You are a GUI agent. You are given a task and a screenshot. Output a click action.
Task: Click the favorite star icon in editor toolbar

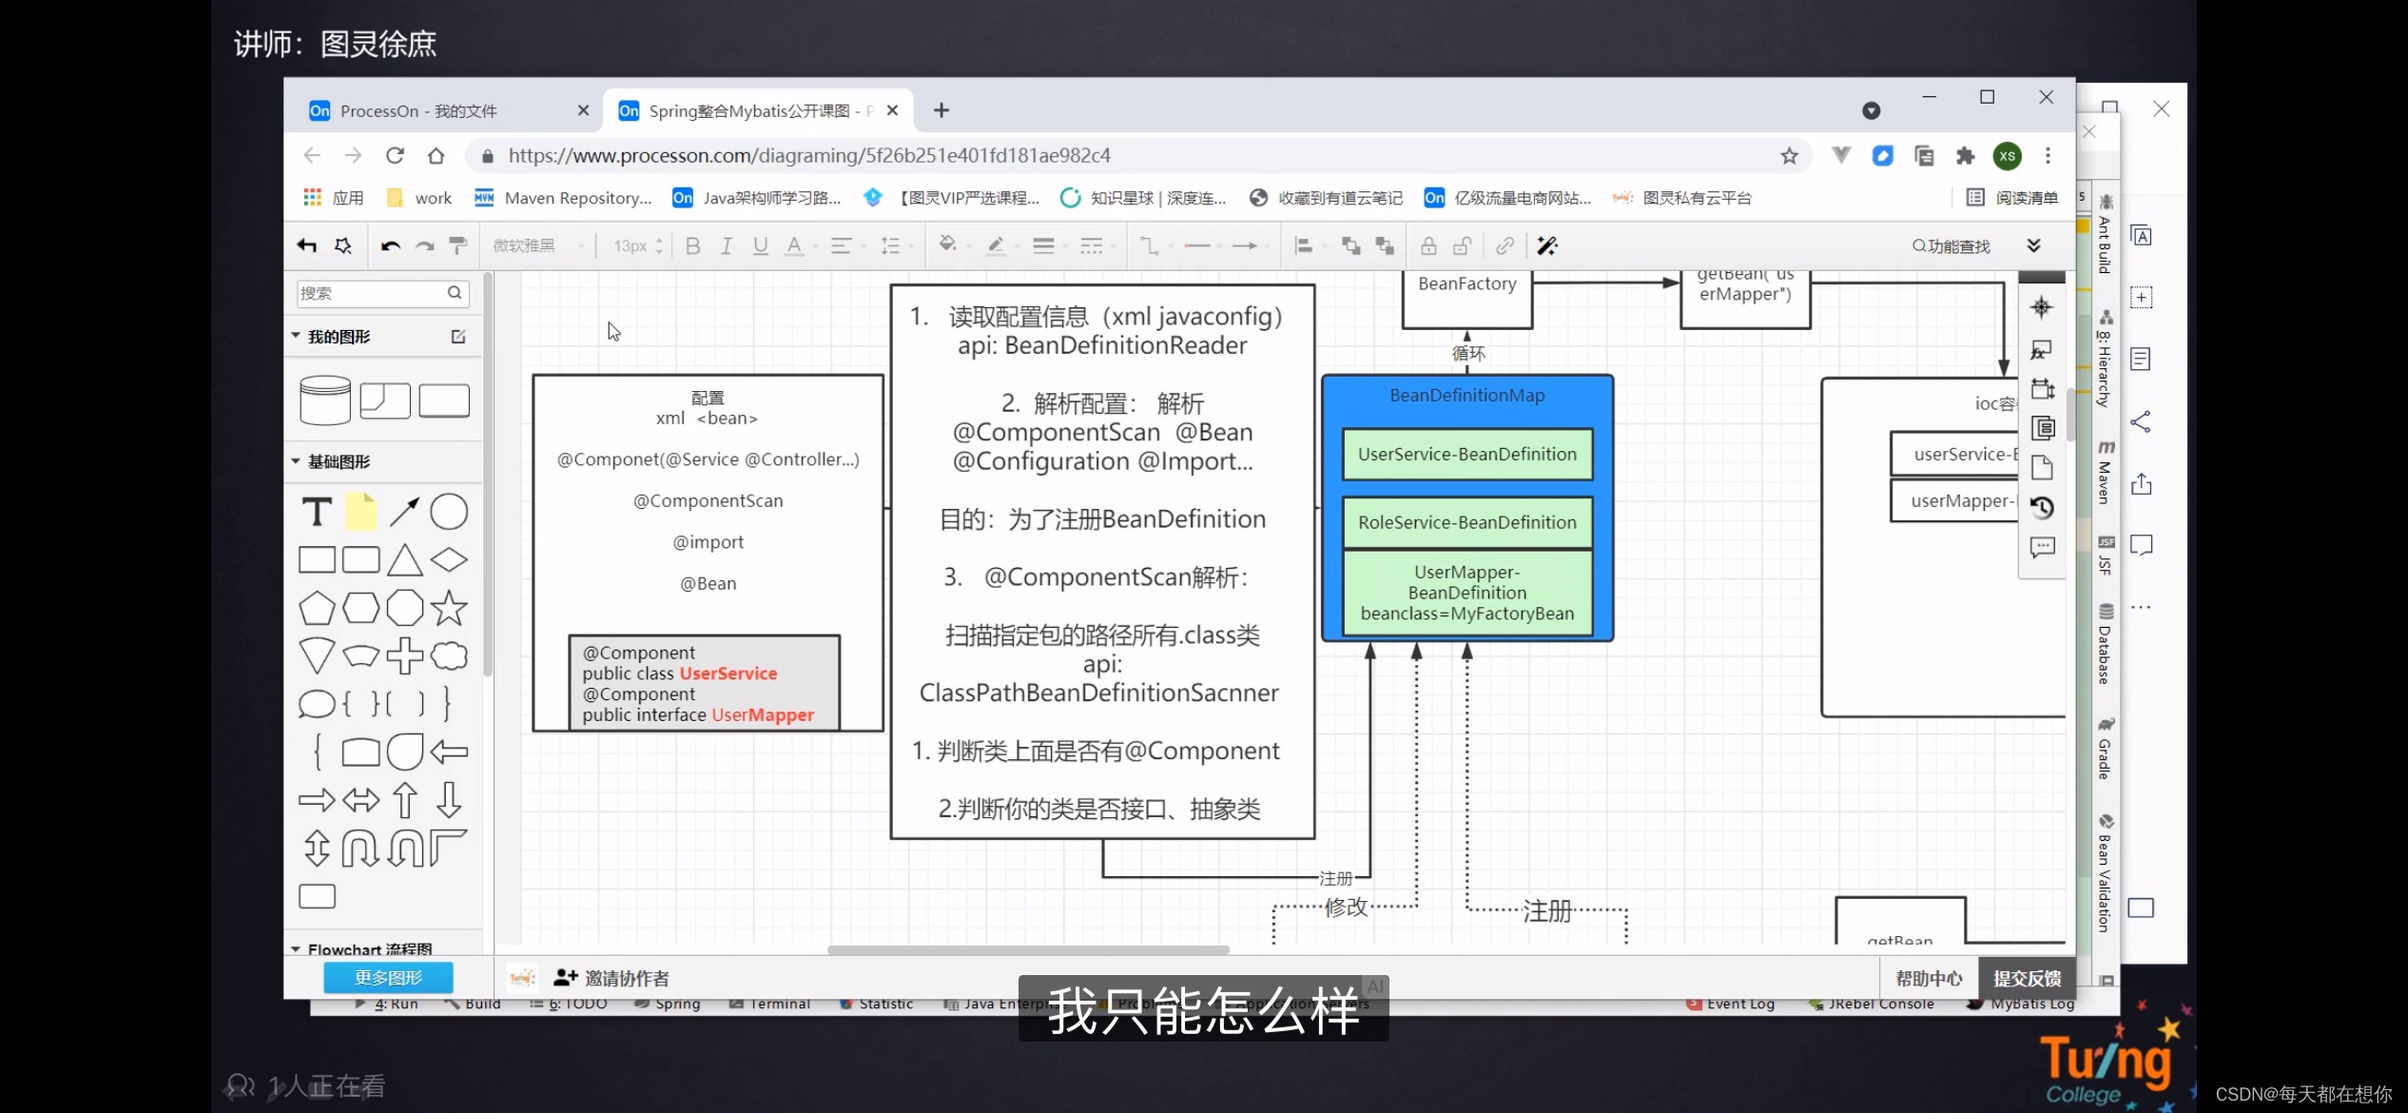click(x=343, y=245)
